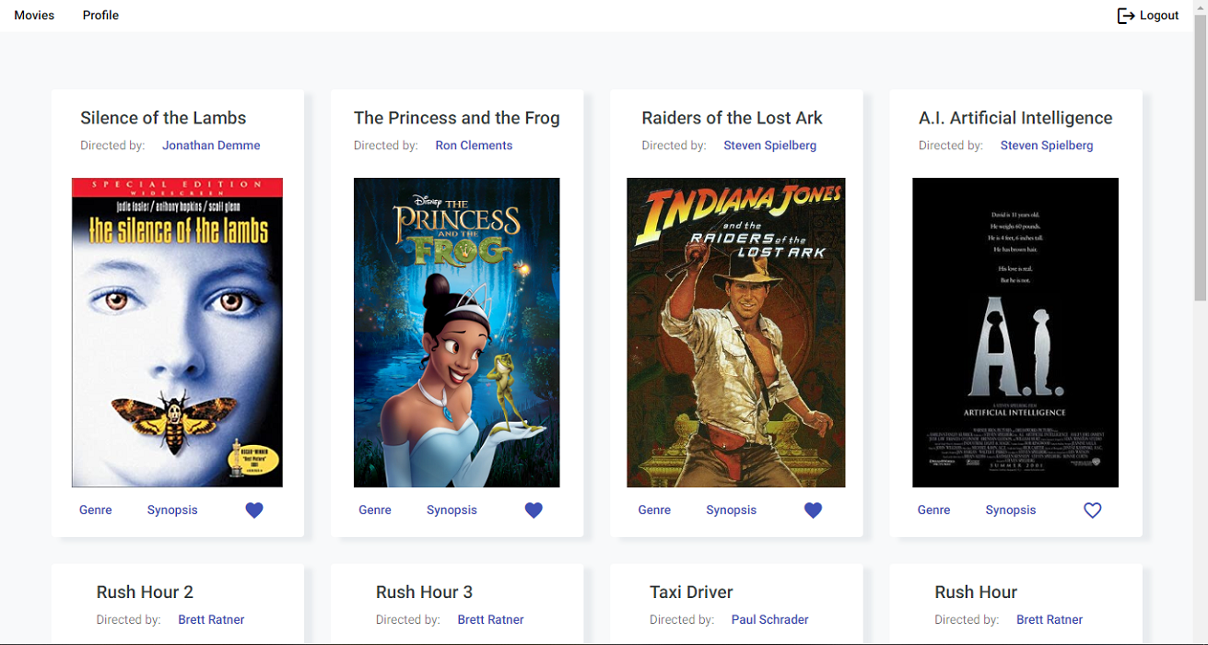View Synopsis of Raiders of the Lost Ark
The height and width of the screenshot is (645, 1208).
pos(731,510)
